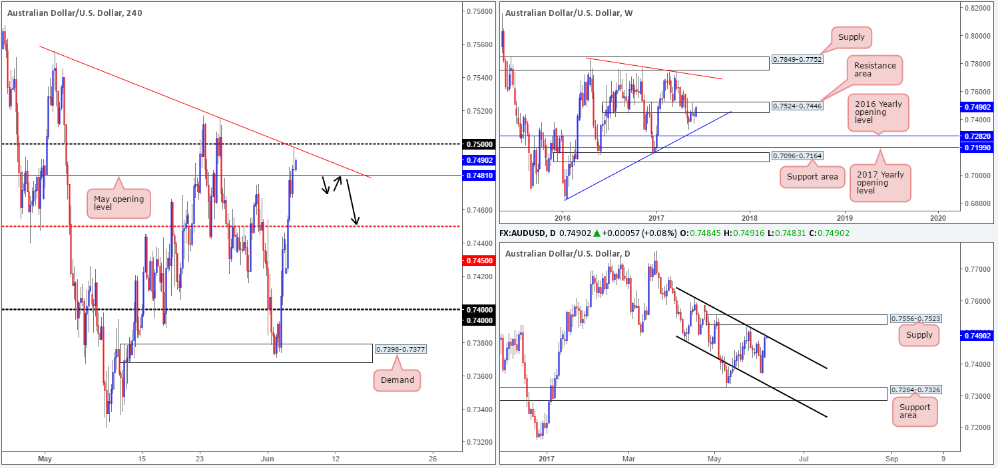This screenshot has height=468, width=998.
Task: Select the 0.7096-0.7164 support zone label
Action: 796,156
